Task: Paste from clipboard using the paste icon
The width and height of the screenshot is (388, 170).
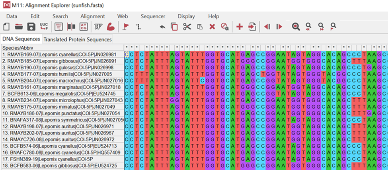Action: [200, 27]
